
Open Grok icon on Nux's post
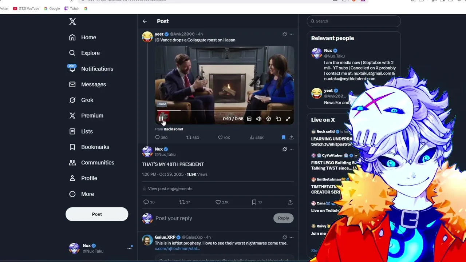[x=284, y=149]
